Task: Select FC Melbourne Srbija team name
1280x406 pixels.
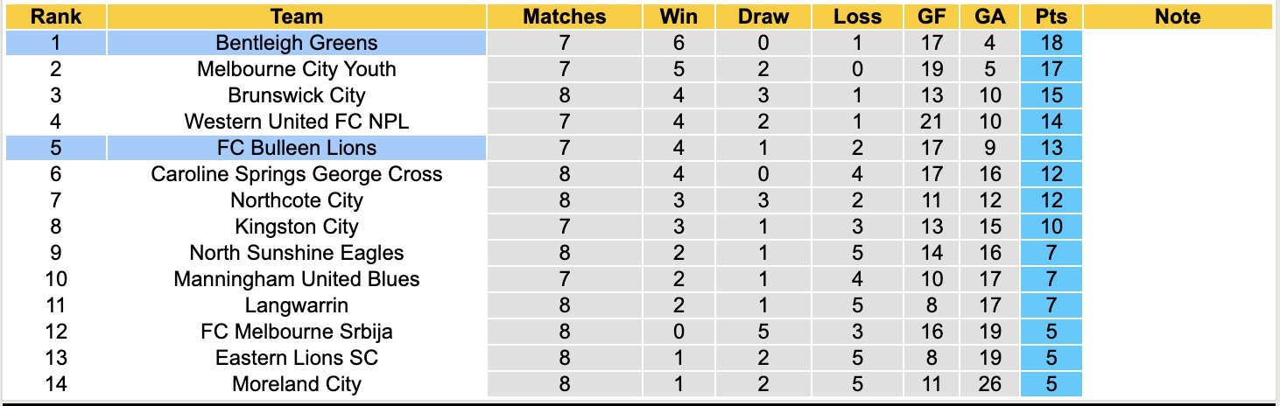Action: [x=297, y=332]
